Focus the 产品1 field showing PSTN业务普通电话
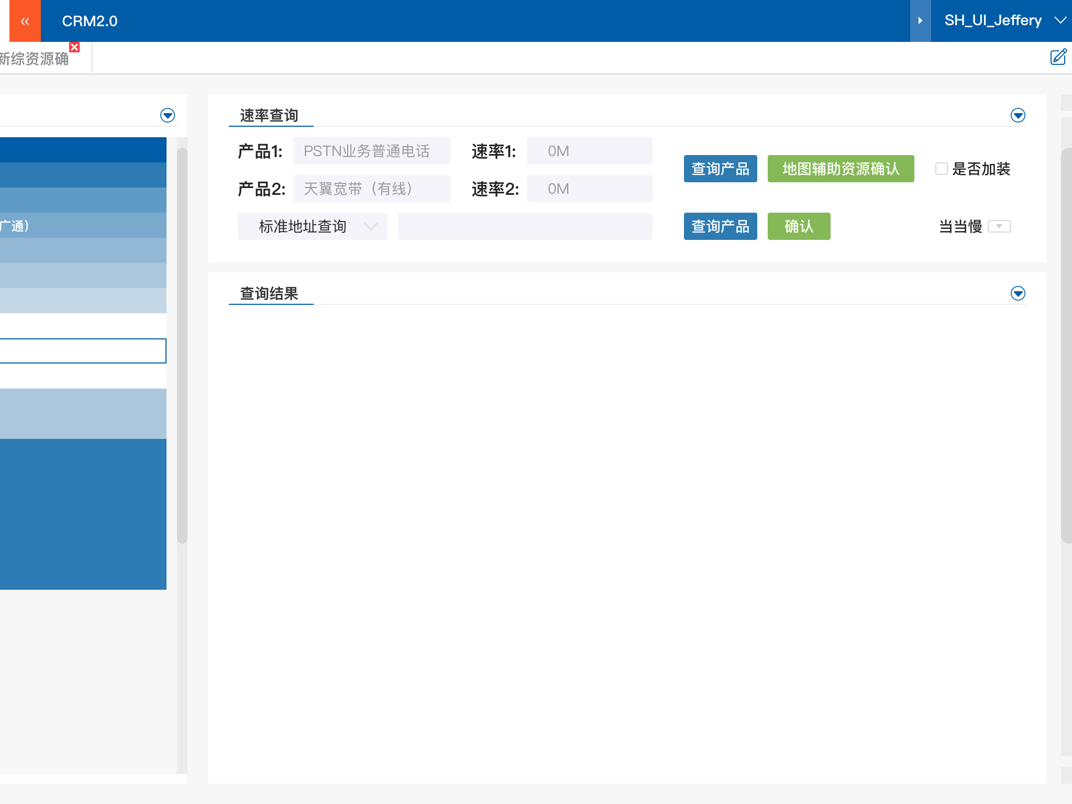1072x804 pixels. click(x=371, y=151)
